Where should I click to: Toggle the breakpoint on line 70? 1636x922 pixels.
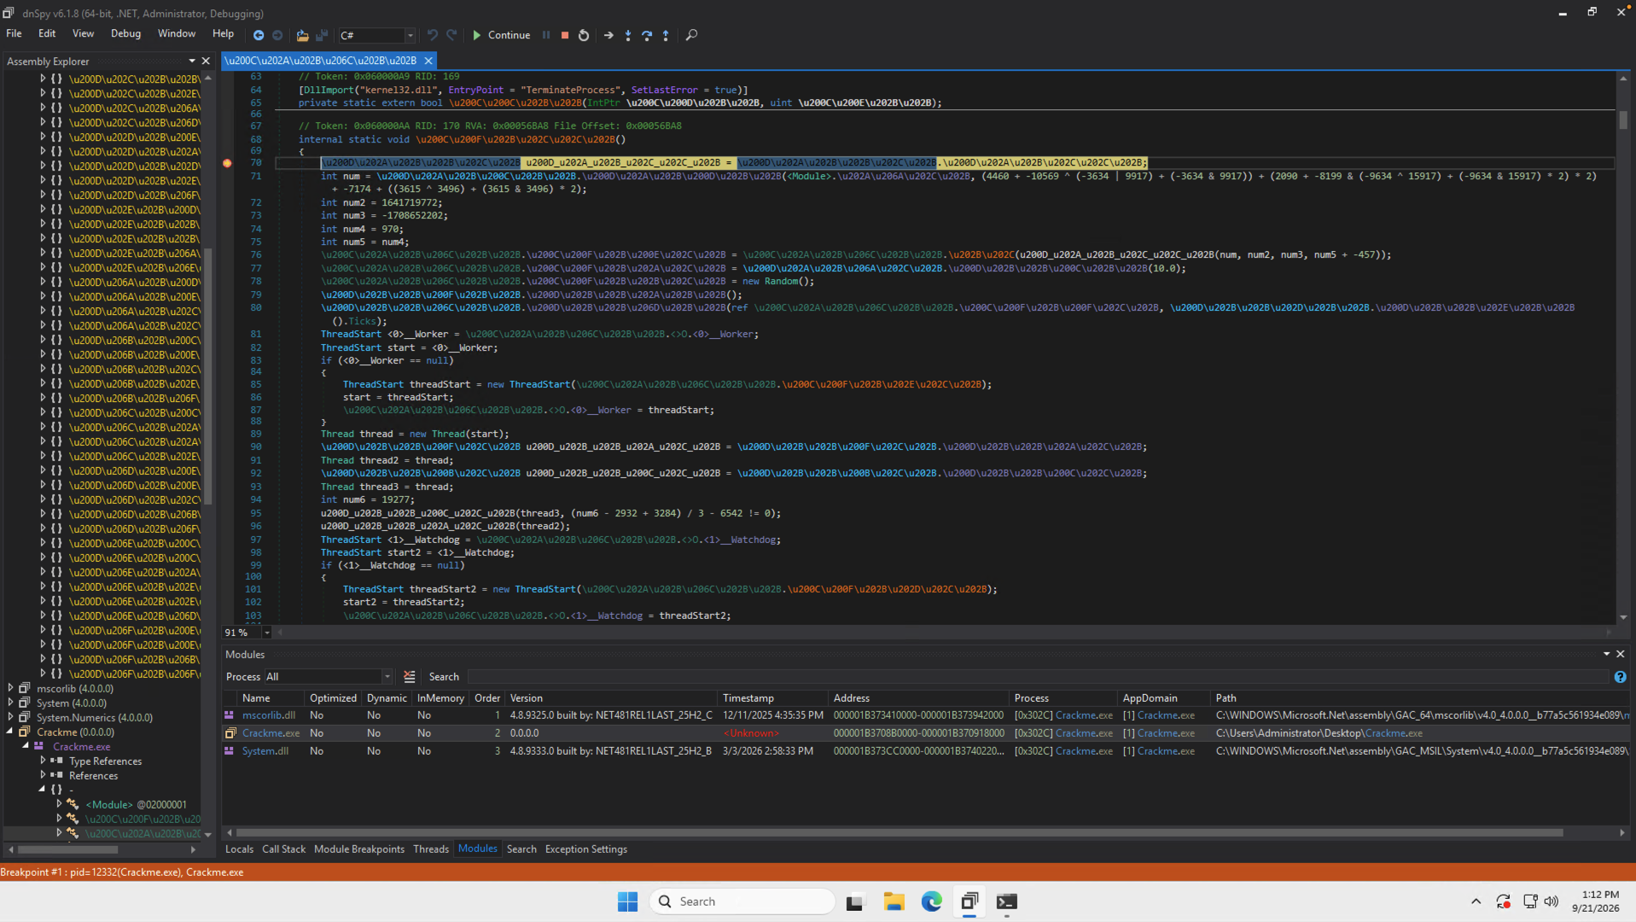point(227,162)
